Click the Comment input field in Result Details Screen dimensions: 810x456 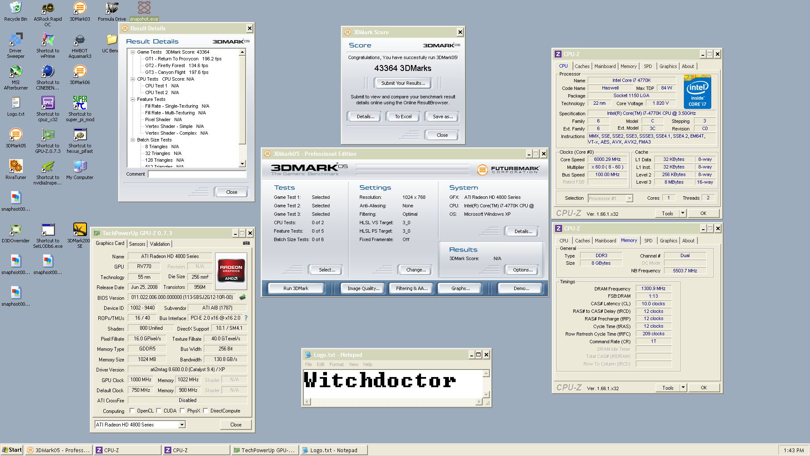click(x=197, y=174)
